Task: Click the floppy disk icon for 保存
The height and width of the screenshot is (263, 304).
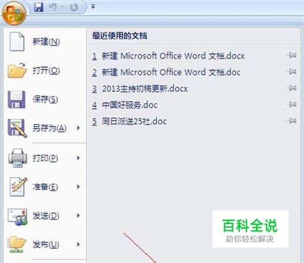Action: coord(17,100)
